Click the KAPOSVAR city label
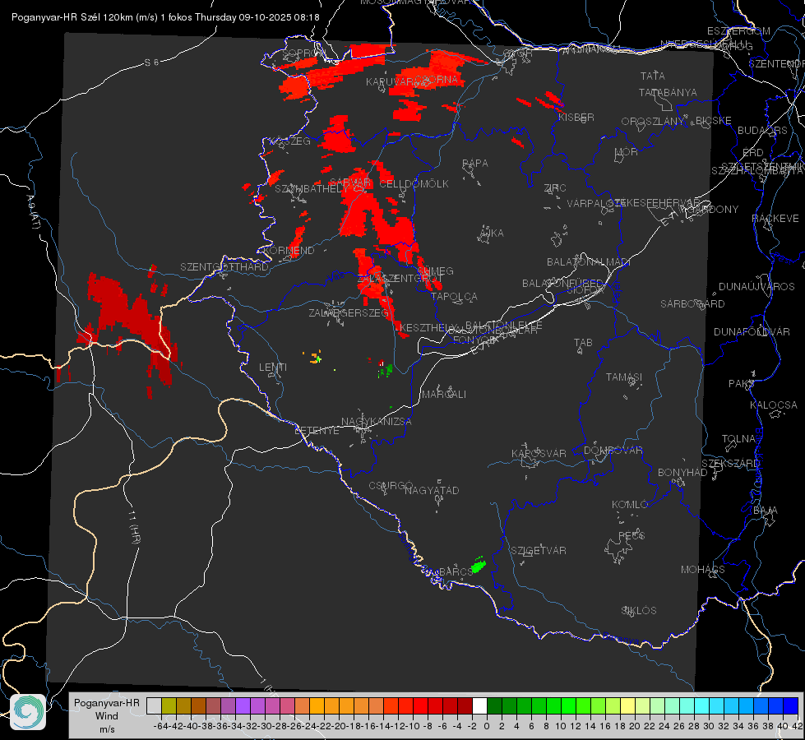This screenshot has width=805, height=740. coord(539,453)
